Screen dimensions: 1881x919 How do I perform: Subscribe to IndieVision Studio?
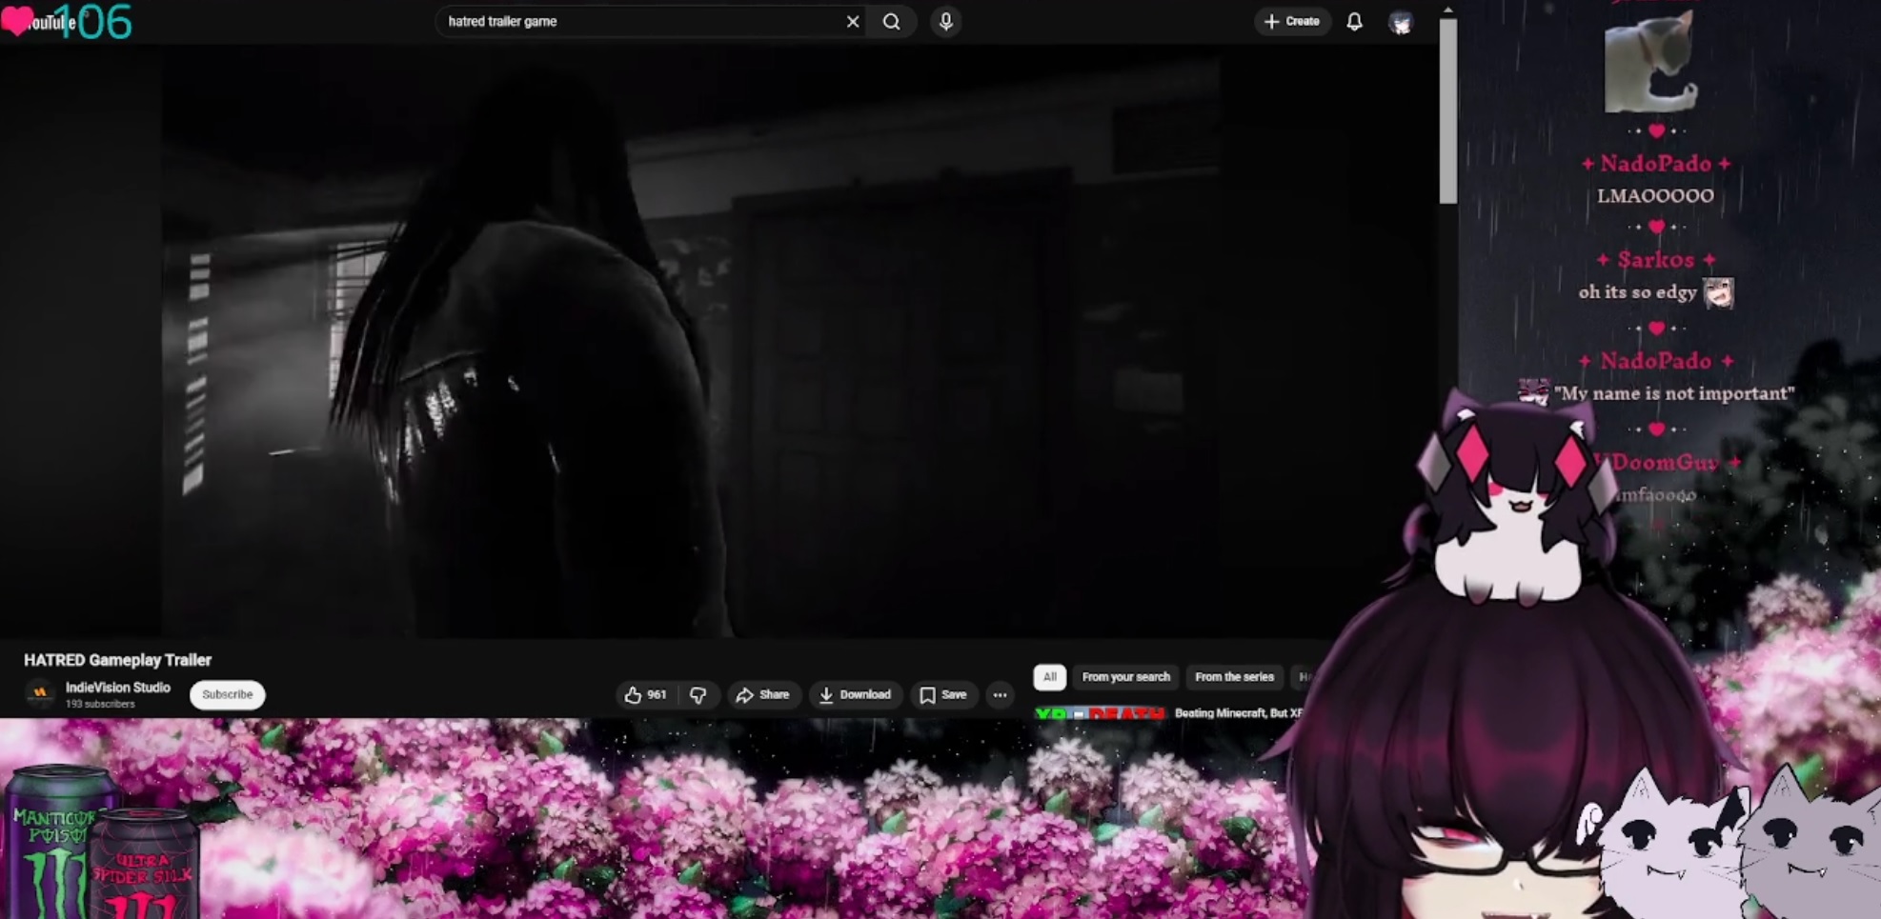[228, 694]
